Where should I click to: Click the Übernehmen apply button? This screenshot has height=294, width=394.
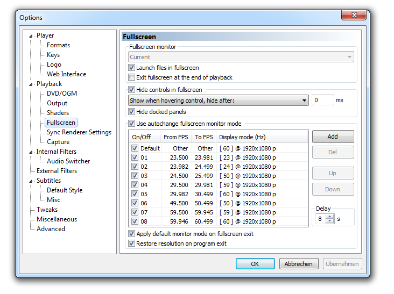(342, 264)
